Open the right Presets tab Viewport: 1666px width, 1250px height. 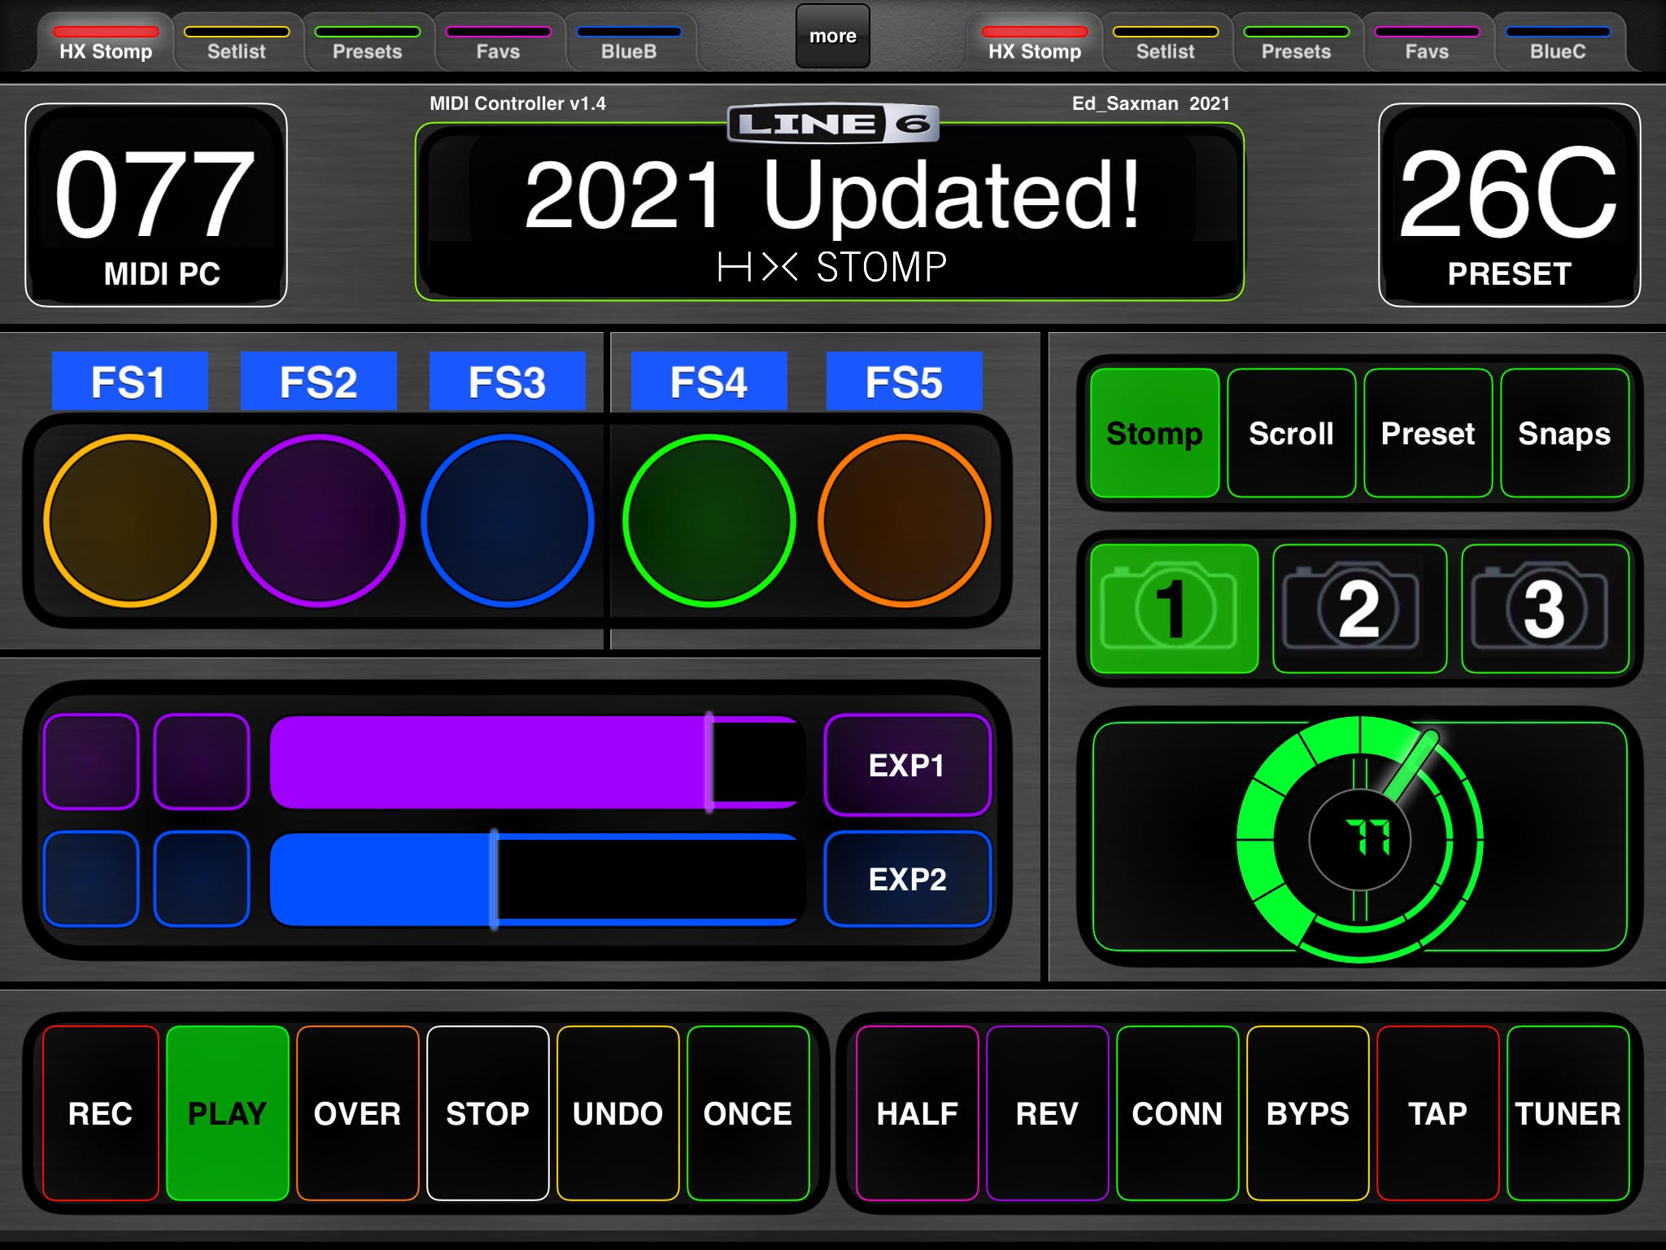click(x=1297, y=42)
